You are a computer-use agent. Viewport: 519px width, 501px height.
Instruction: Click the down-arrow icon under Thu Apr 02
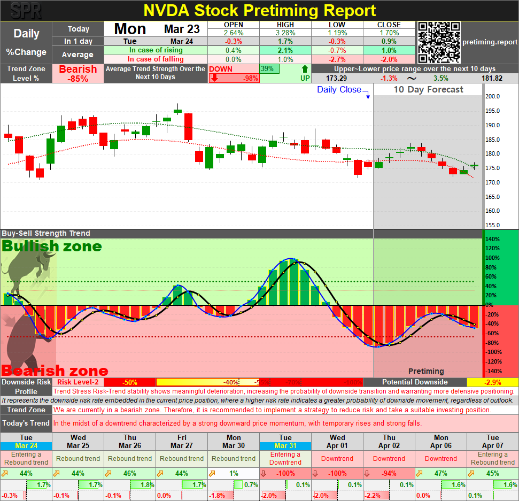(367, 474)
